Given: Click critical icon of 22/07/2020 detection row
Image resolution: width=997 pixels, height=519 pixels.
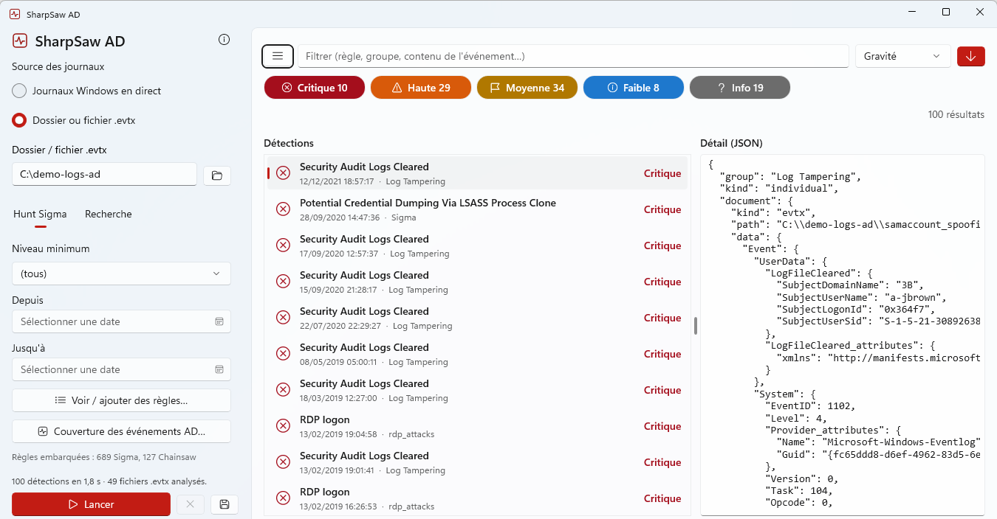Looking at the screenshot, I should [x=283, y=318].
